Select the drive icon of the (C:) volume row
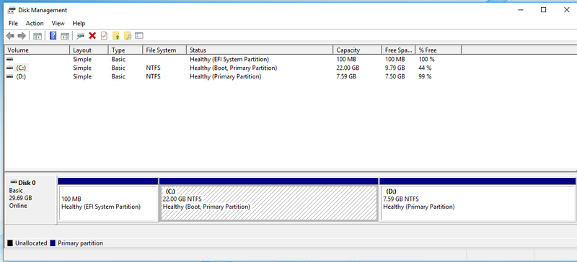Viewport: 577px width, 262px height. click(10, 68)
